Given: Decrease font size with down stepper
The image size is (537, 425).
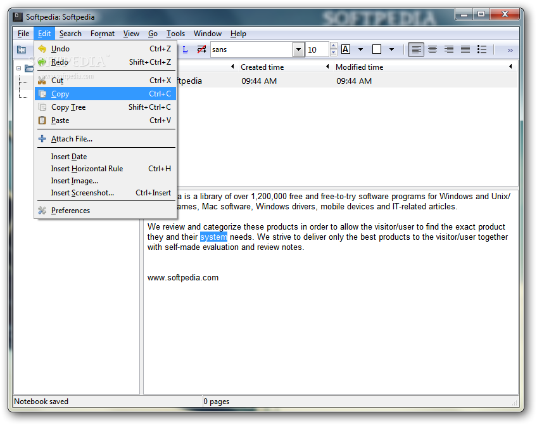Looking at the screenshot, I should point(333,53).
